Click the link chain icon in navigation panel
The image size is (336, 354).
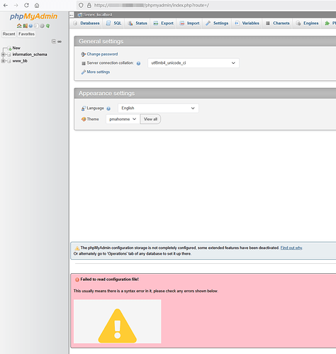pos(60,42)
